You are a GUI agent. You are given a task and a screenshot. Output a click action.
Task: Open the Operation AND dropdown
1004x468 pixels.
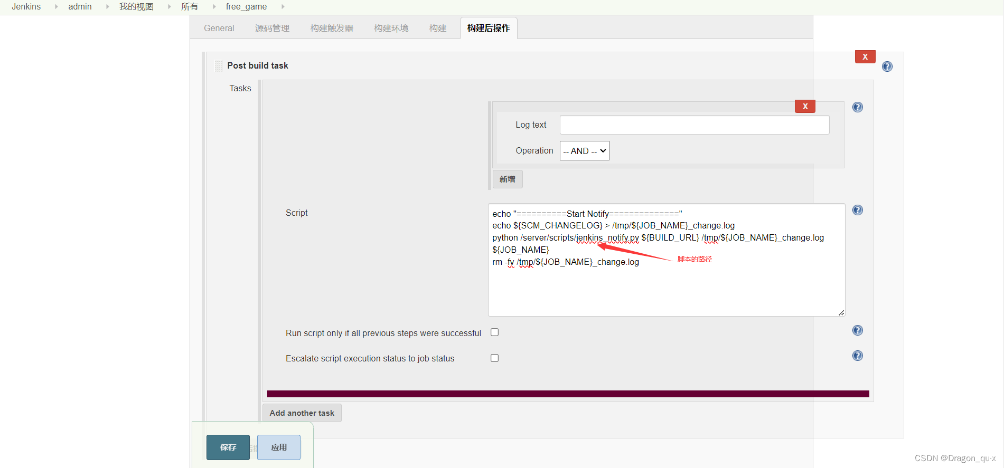[584, 151]
